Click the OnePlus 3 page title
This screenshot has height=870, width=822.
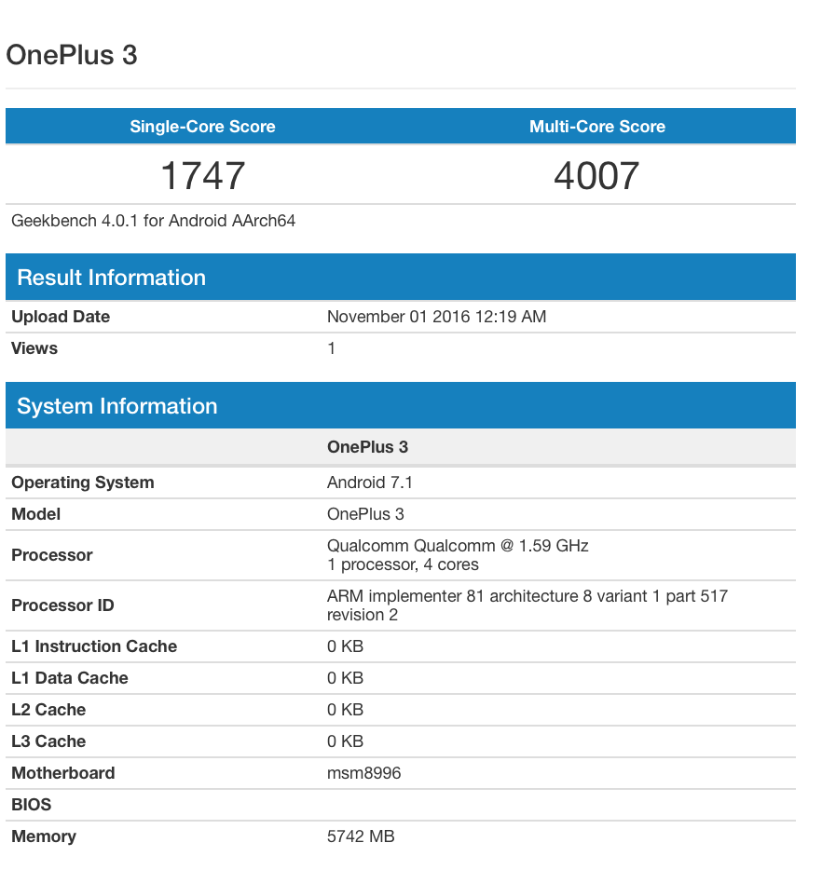click(x=72, y=55)
